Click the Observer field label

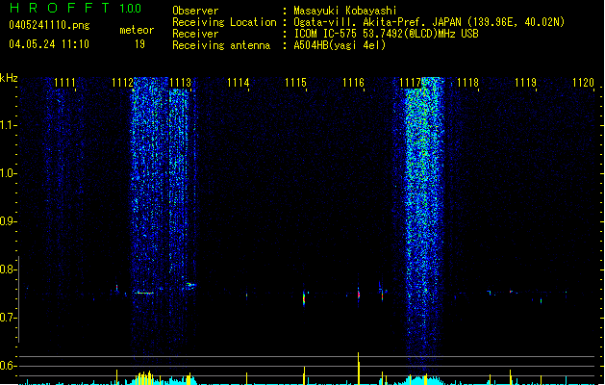[x=195, y=11]
